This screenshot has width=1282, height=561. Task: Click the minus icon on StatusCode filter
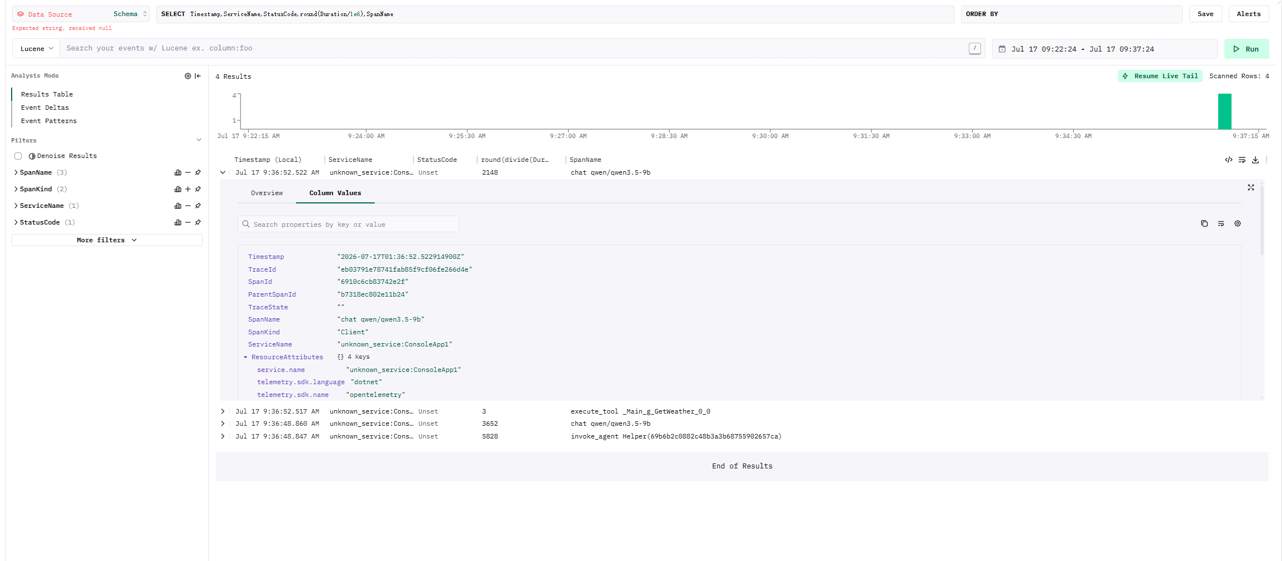click(x=188, y=223)
